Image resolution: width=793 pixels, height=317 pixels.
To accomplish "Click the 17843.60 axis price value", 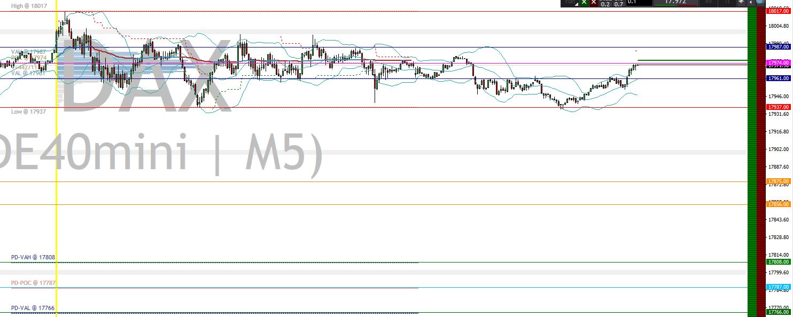I will click(778, 220).
